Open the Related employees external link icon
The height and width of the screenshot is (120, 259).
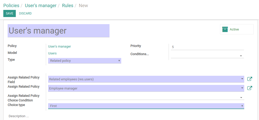[250, 79]
